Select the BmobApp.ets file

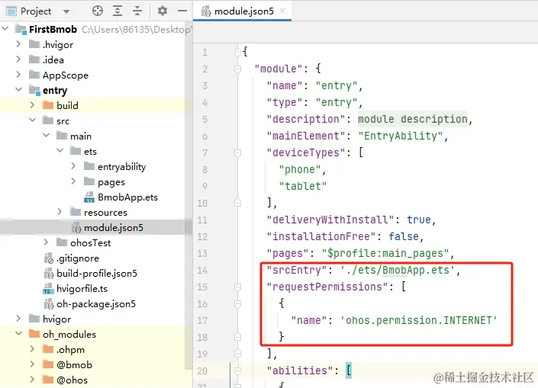[127, 197]
